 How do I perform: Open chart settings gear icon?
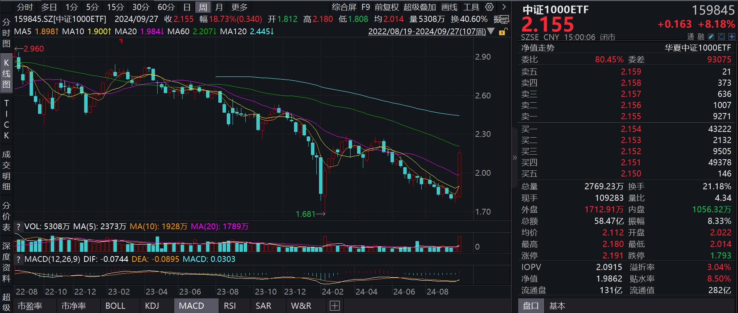pos(489,7)
